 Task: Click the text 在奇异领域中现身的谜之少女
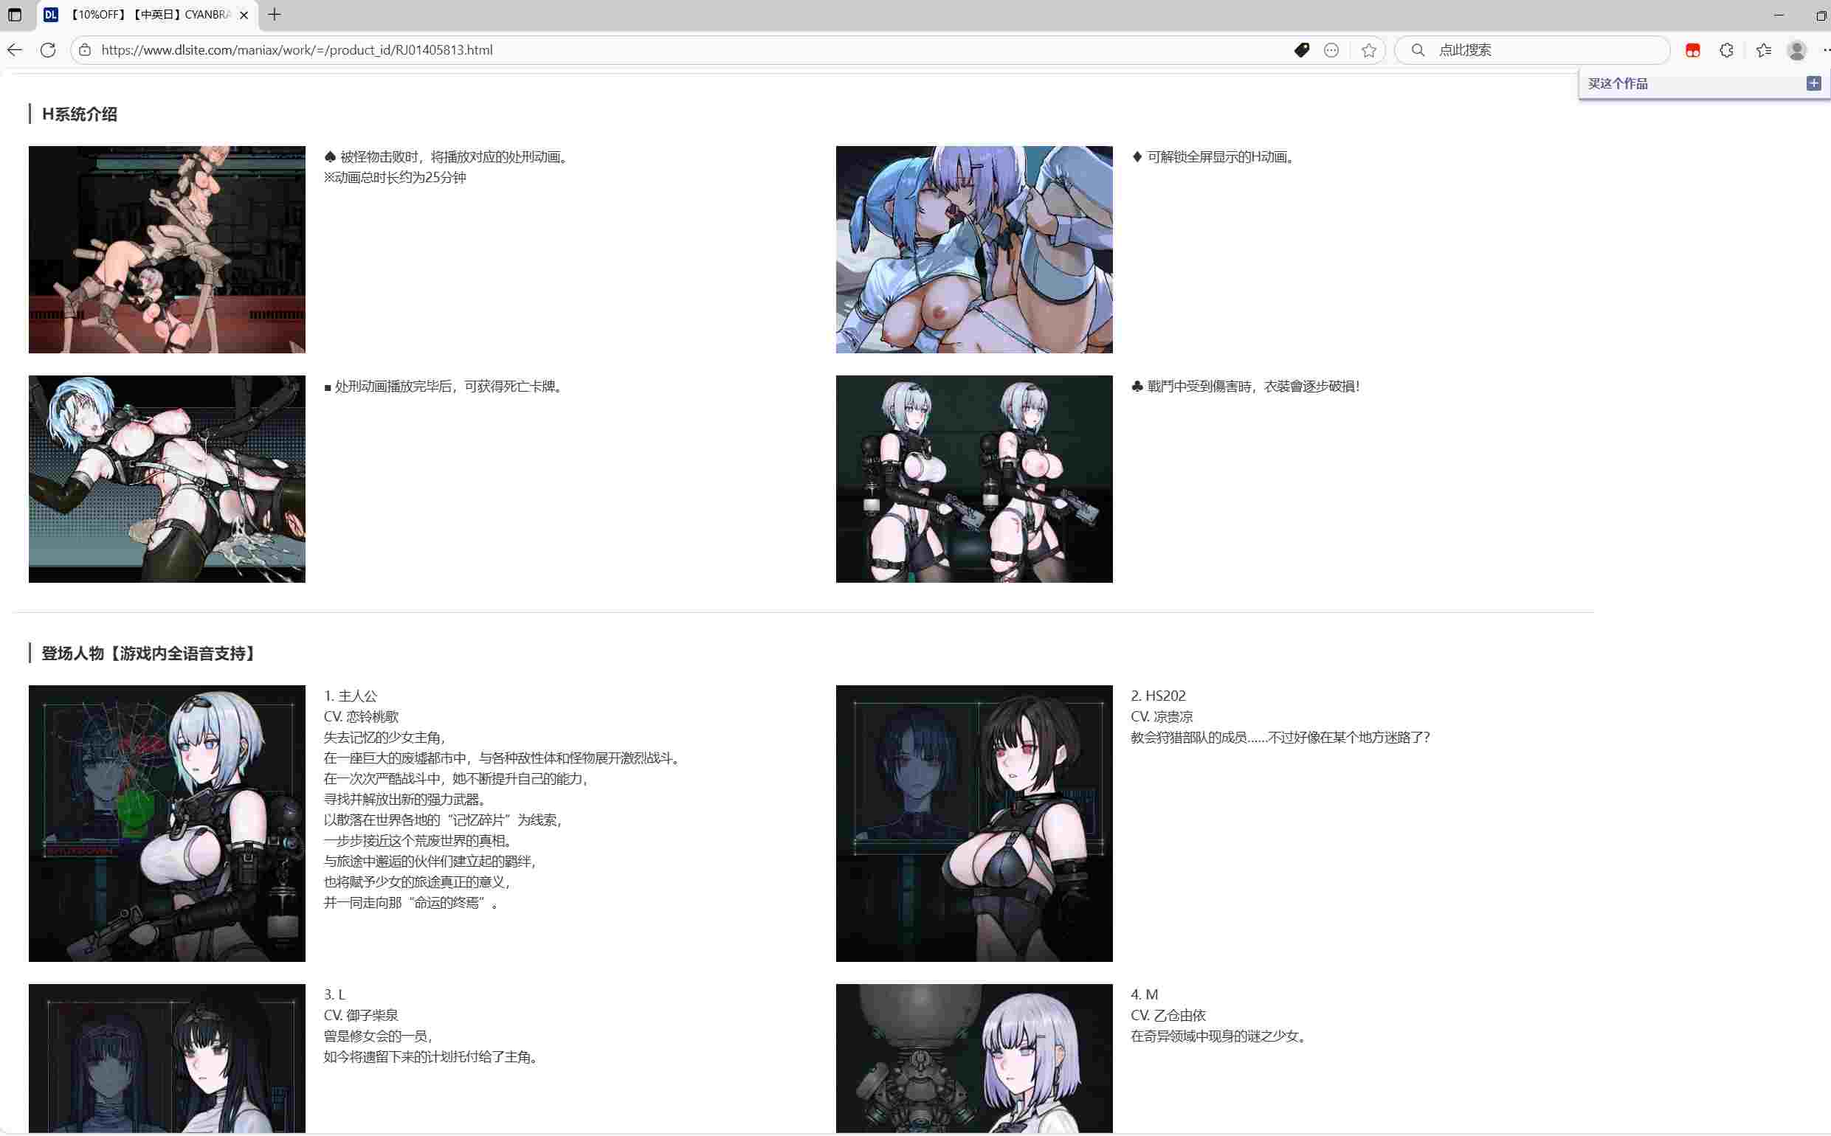coord(1219,1037)
